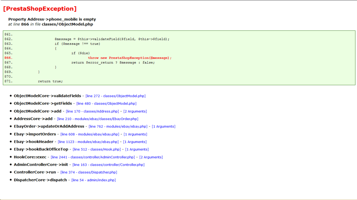Click file name classes/ObjectModel.php in header
357x200 pixels.
(68, 24)
